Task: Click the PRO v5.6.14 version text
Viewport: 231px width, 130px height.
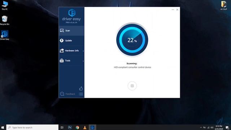Action: click(71, 22)
